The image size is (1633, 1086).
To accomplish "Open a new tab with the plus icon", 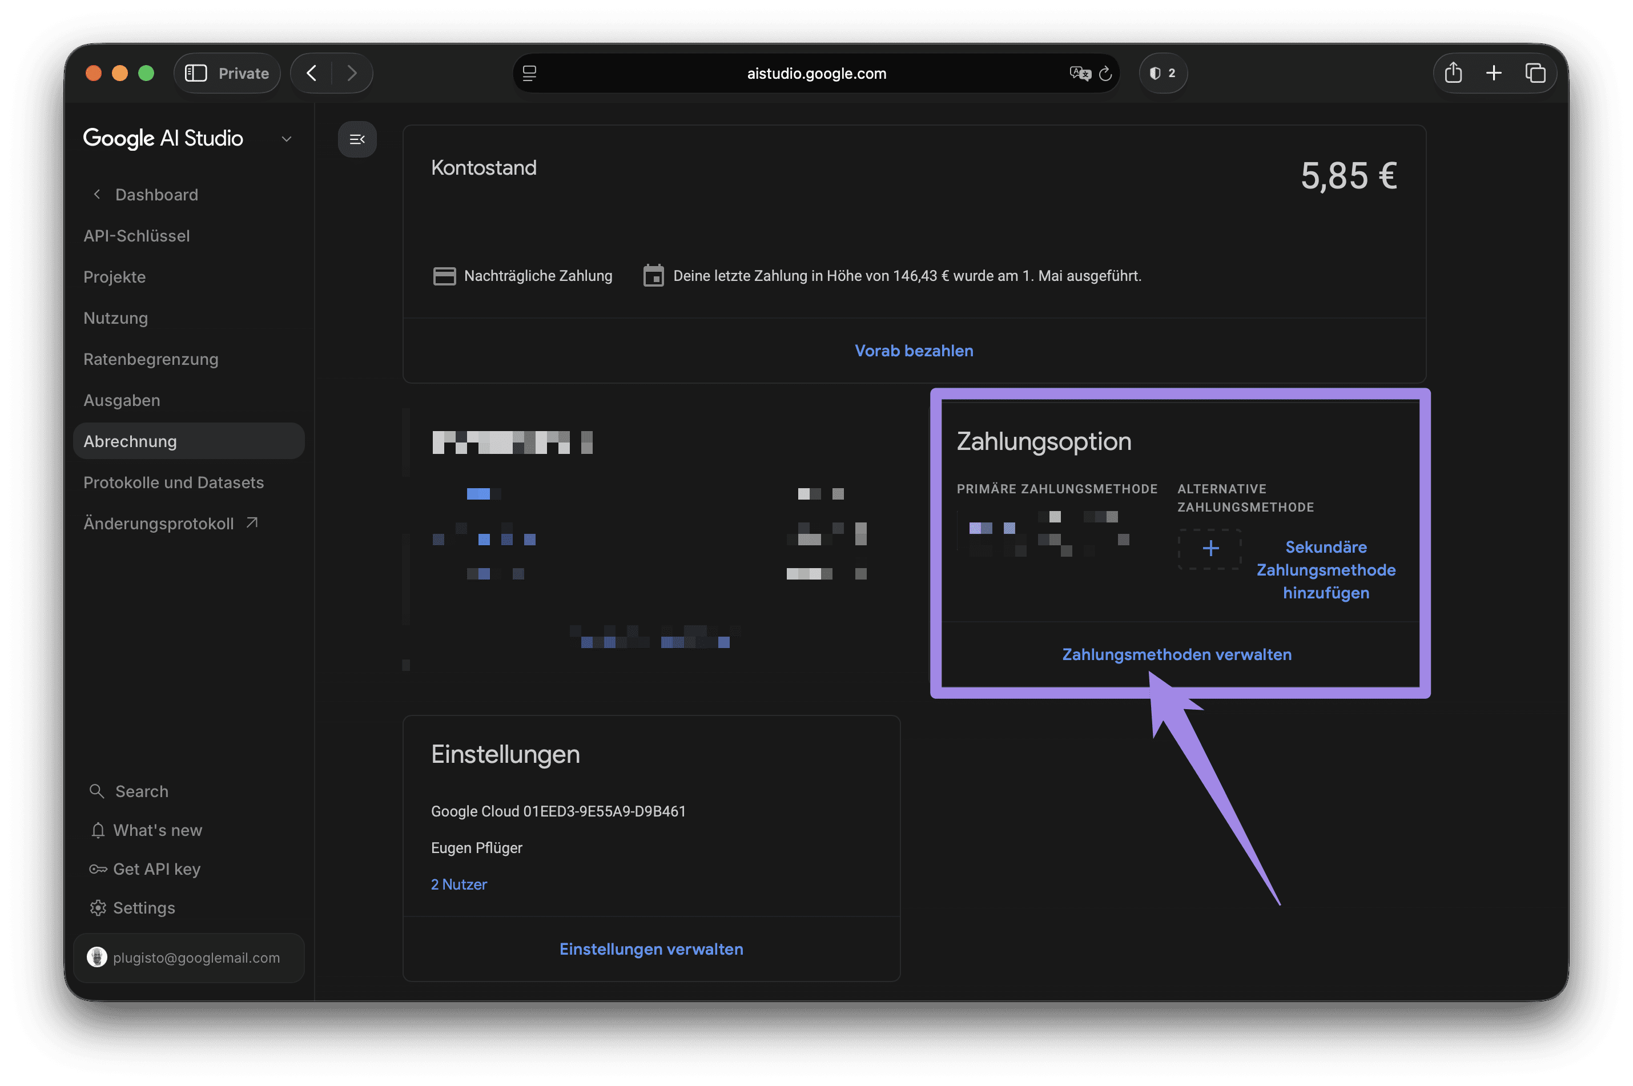I will [x=1493, y=73].
